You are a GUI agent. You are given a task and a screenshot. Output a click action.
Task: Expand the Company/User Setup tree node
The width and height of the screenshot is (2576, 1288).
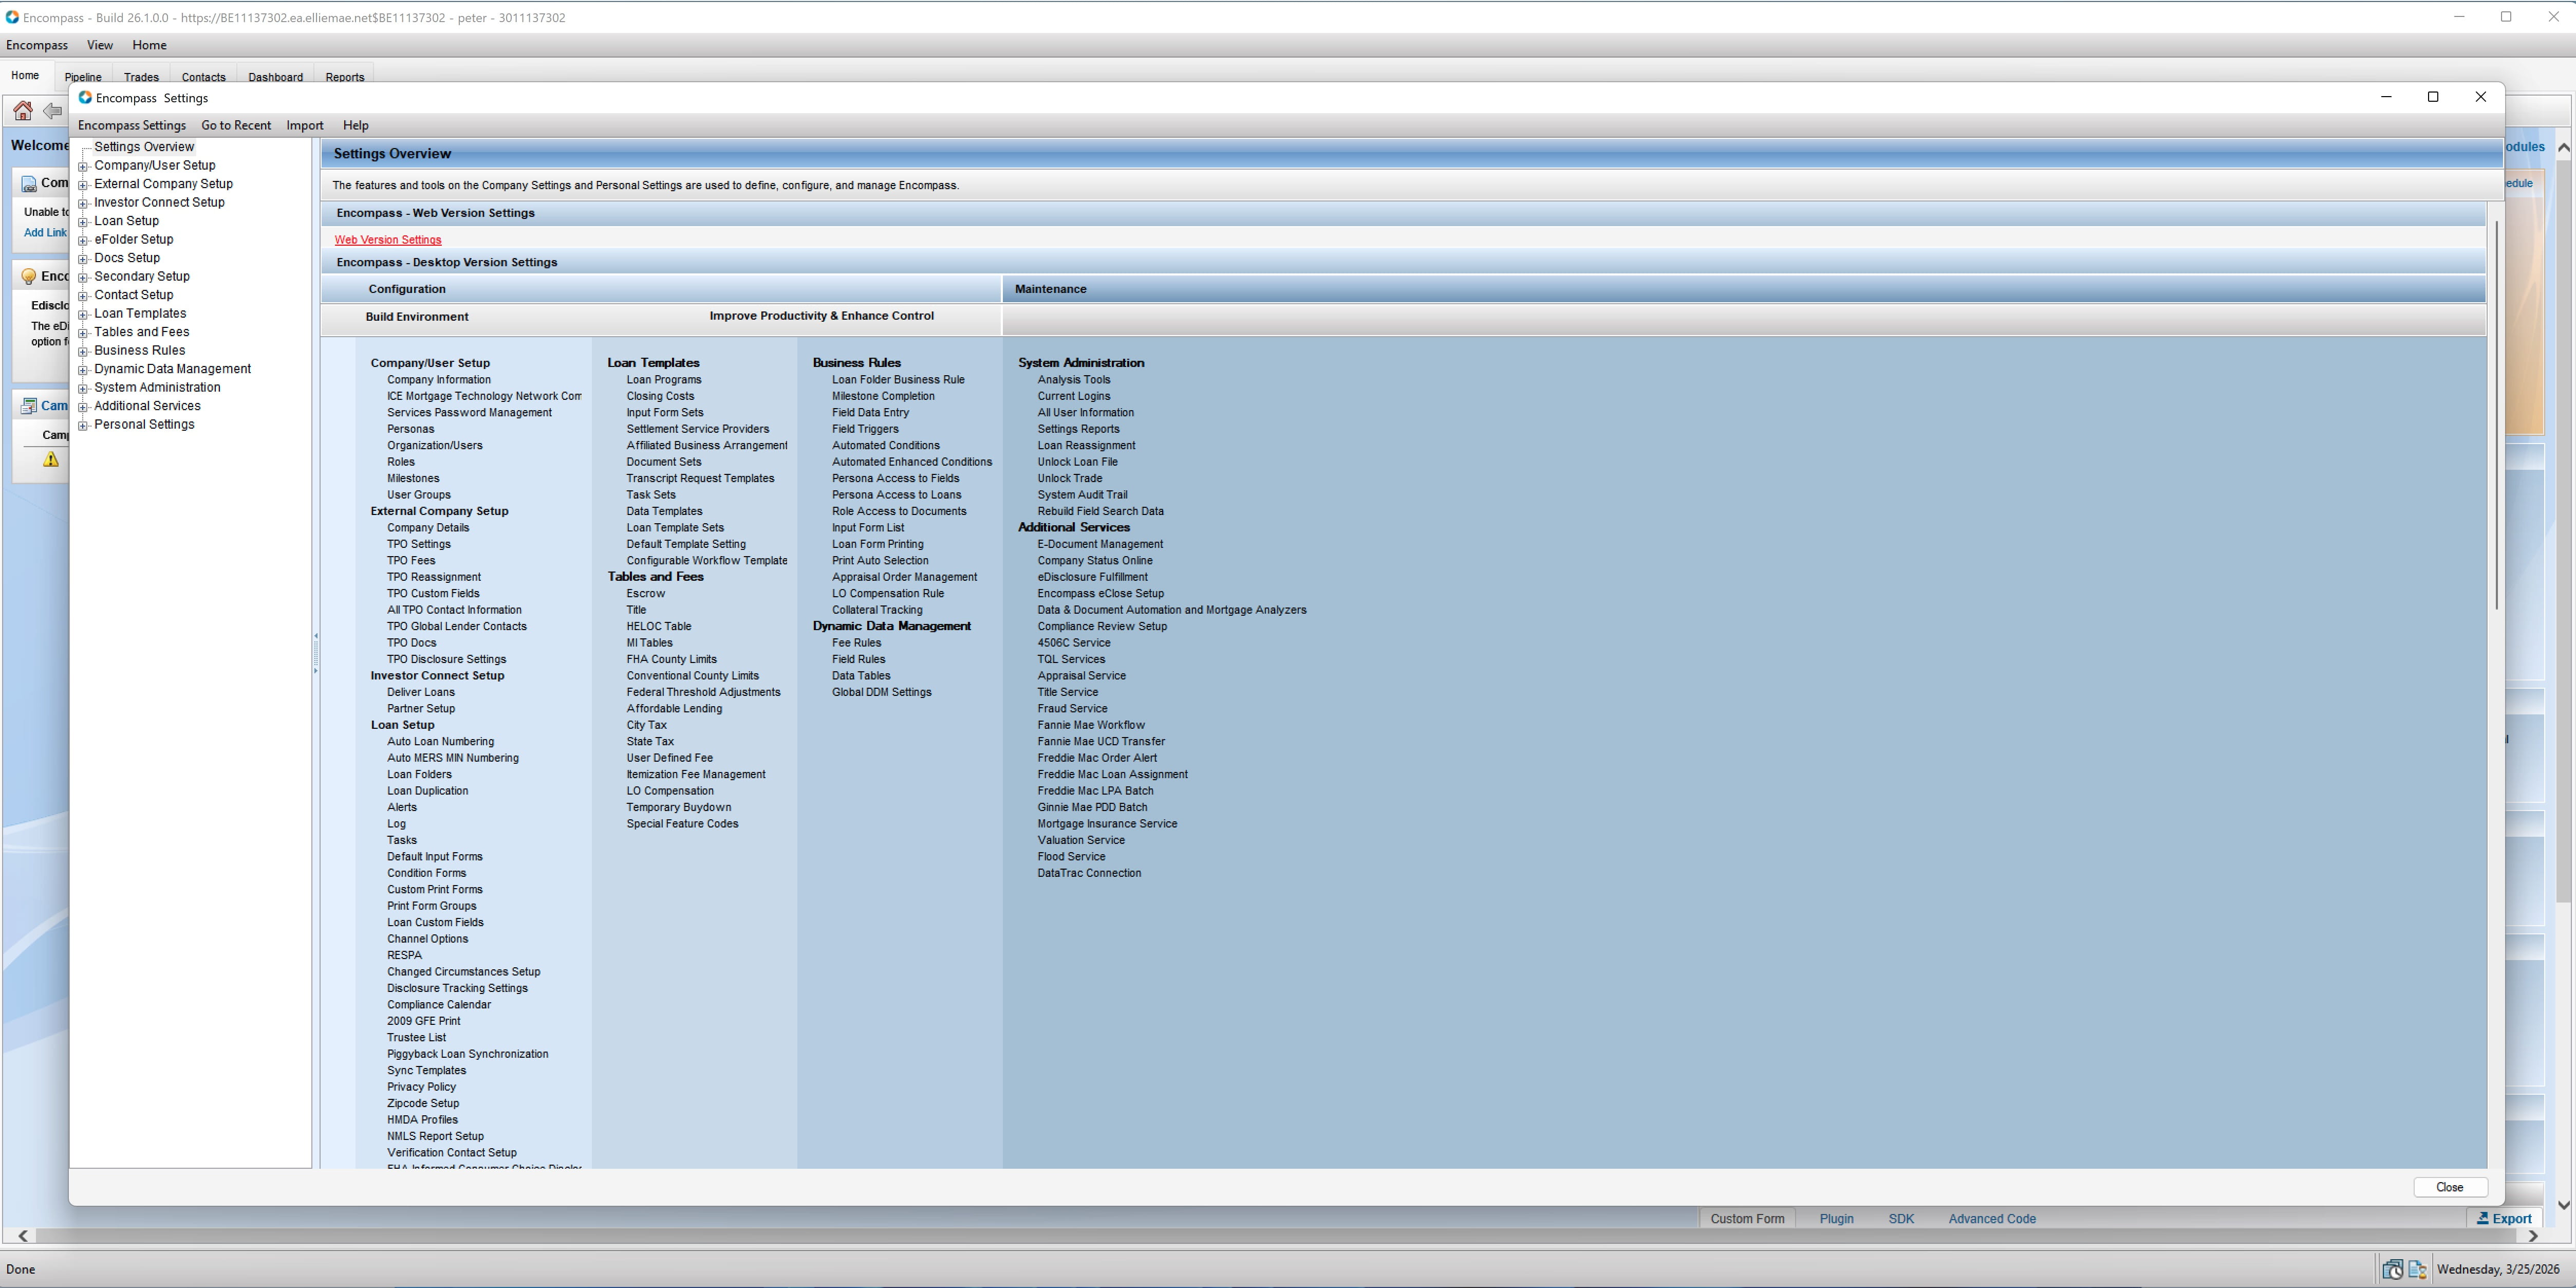coord(83,166)
